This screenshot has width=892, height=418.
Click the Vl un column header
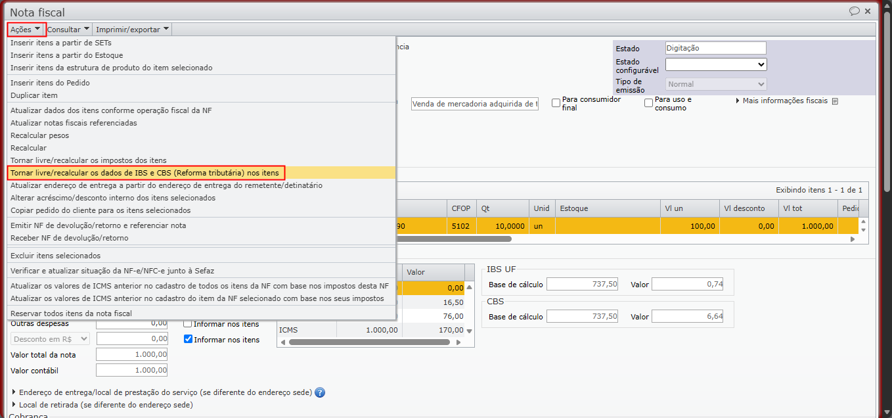pyautogui.click(x=690, y=208)
